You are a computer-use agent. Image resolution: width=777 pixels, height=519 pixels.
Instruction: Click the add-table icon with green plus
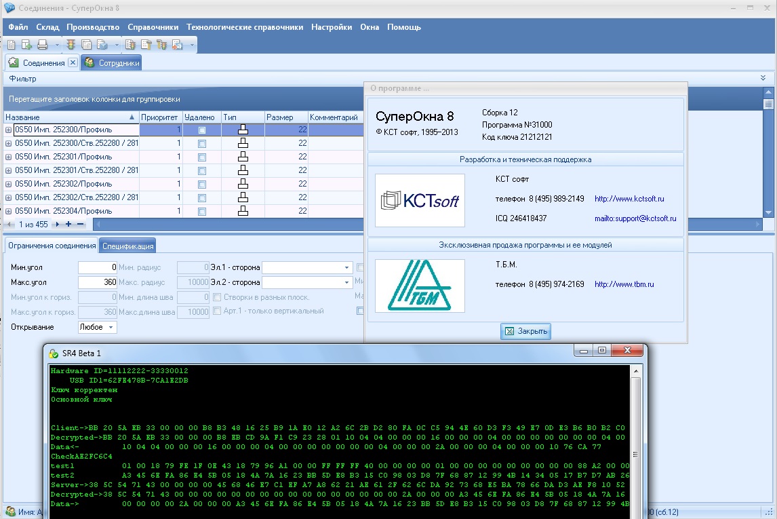point(26,45)
